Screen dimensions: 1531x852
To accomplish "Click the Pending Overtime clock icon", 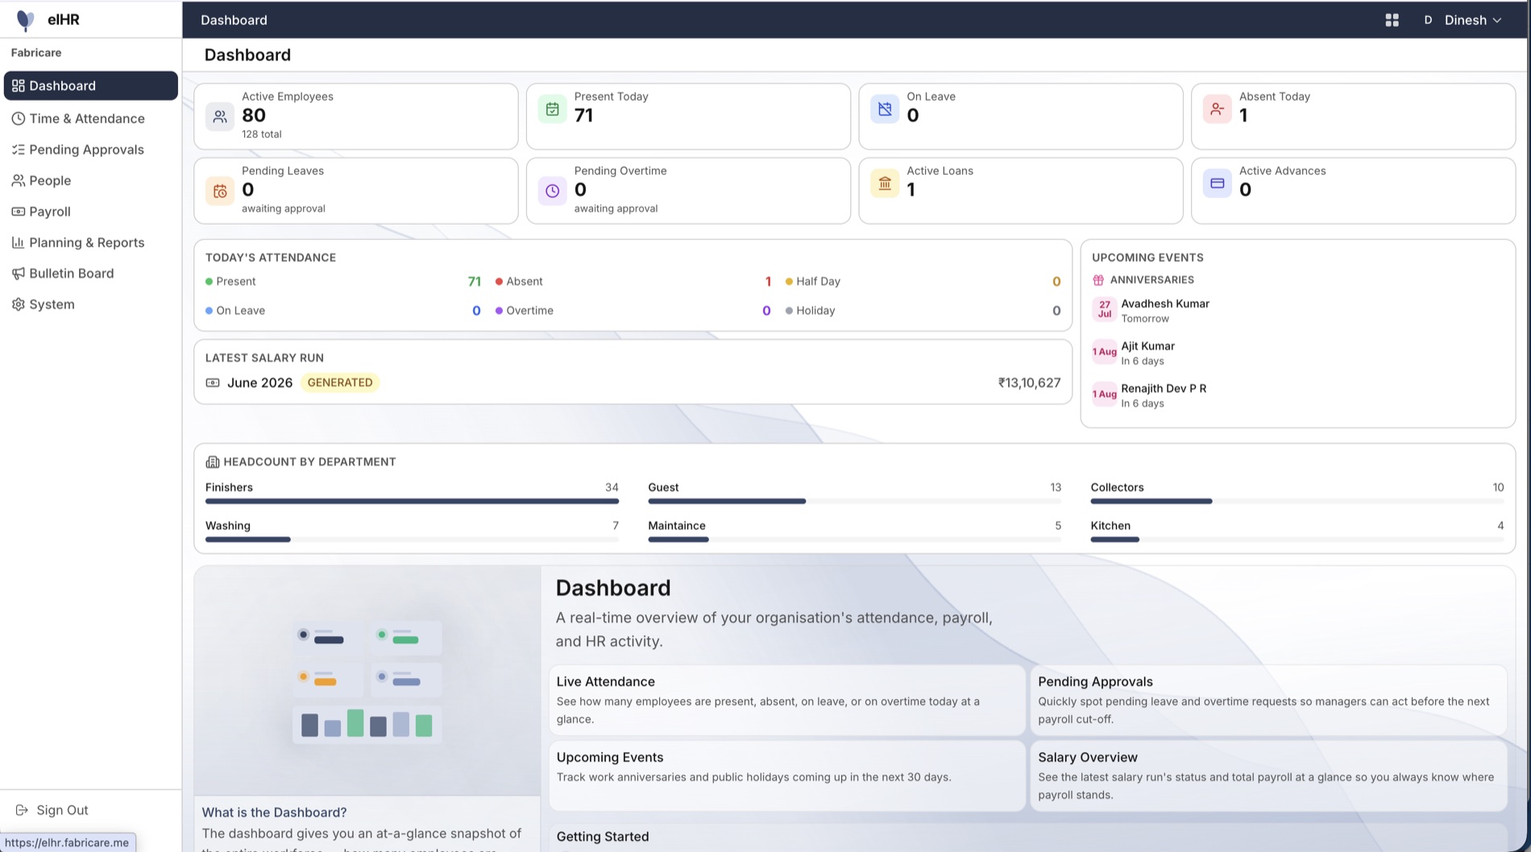I will coord(552,191).
